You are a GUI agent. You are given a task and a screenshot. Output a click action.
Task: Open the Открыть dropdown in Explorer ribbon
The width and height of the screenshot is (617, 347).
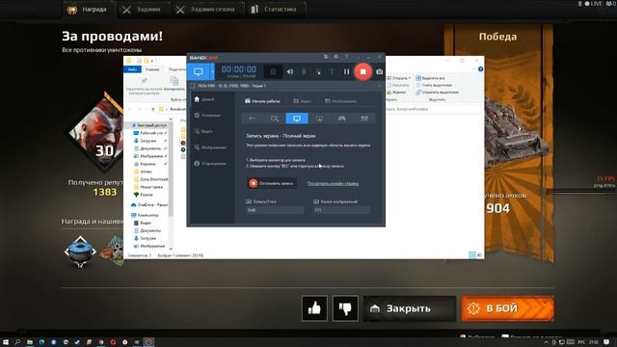click(x=398, y=78)
